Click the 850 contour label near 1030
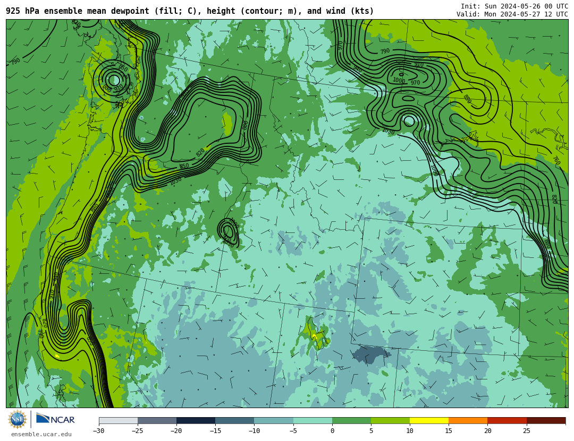The width and height of the screenshot is (574, 441). (x=184, y=166)
